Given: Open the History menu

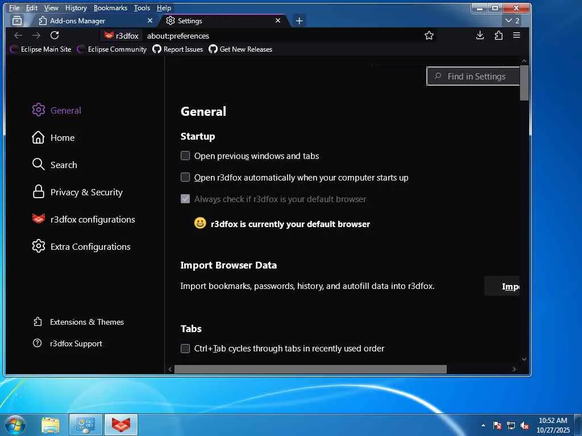Looking at the screenshot, I should (76, 8).
